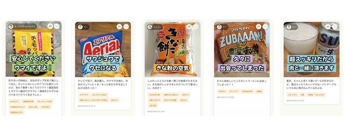Open the ZUBAAAN 濃厚味噌 ramen image

click(242, 49)
